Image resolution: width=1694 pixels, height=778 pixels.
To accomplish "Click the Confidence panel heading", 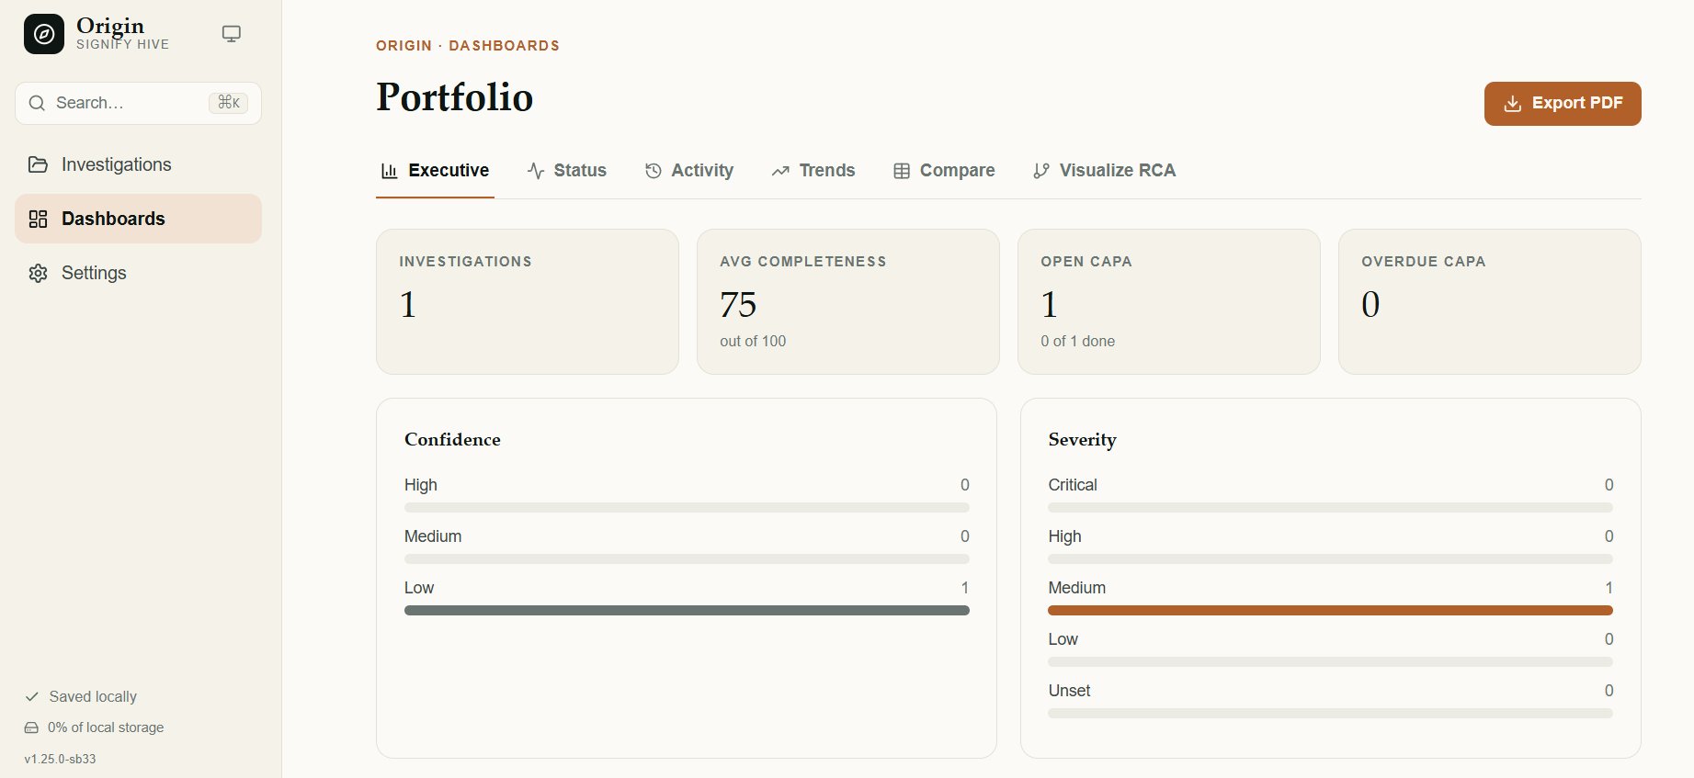I will 452,439.
